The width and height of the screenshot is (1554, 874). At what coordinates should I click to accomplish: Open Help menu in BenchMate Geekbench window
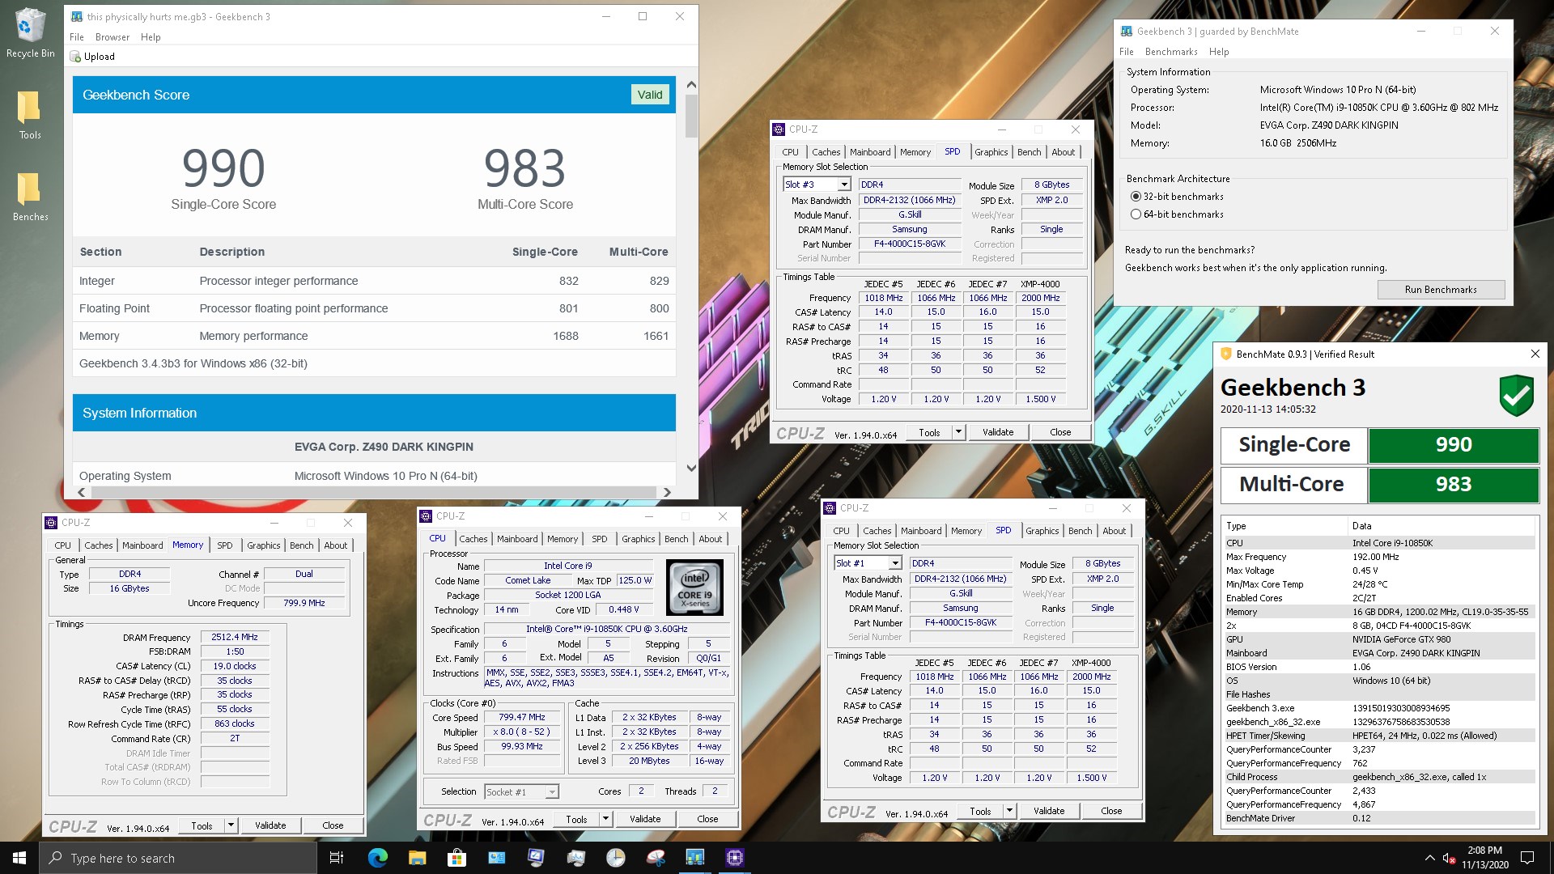(1219, 52)
